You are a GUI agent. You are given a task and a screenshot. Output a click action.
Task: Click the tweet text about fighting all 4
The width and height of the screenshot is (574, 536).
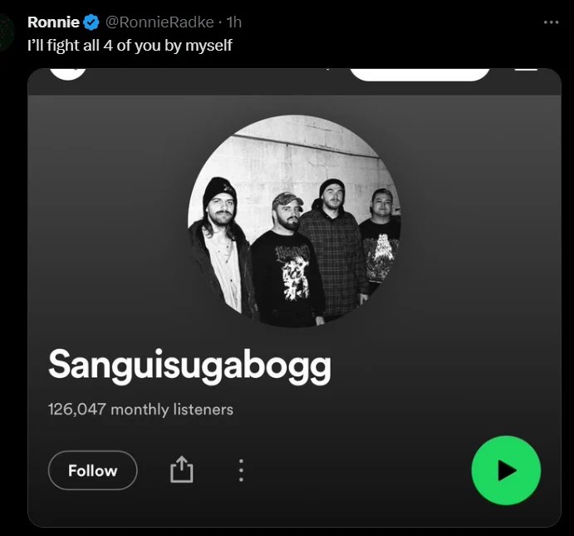point(130,46)
